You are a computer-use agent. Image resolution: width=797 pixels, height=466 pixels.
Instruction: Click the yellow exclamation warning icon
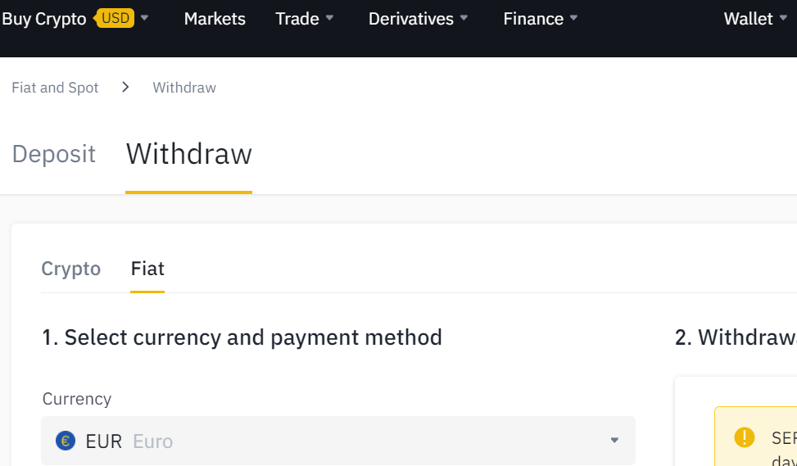coord(744,437)
